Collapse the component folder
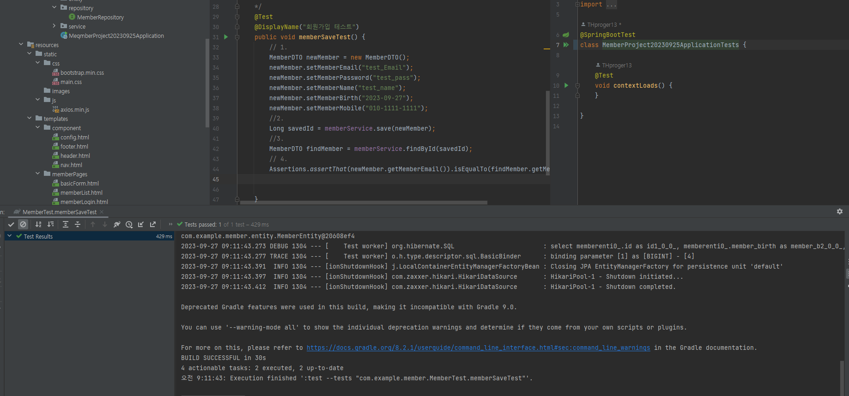The image size is (849, 396). click(37, 127)
